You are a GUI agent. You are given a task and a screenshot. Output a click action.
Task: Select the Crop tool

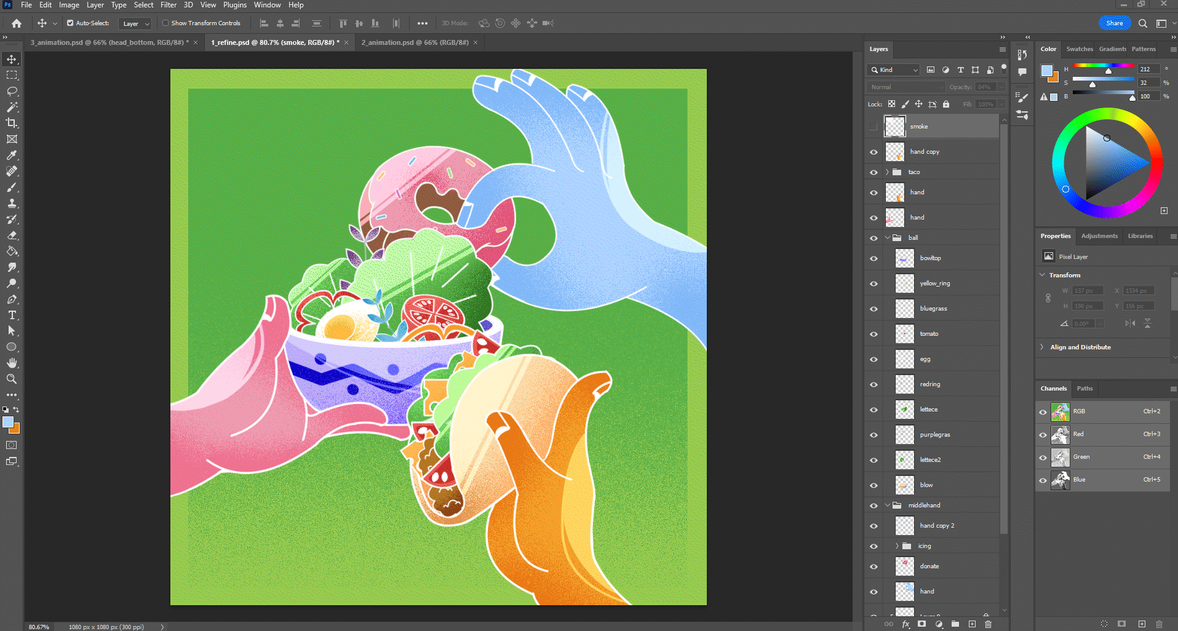[x=12, y=123]
